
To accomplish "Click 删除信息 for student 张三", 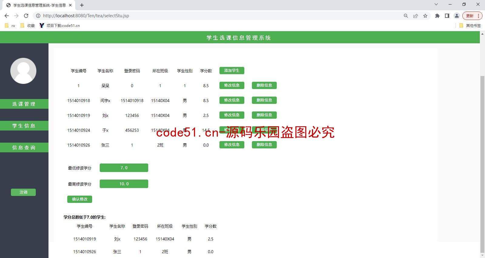I will coord(264,145).
